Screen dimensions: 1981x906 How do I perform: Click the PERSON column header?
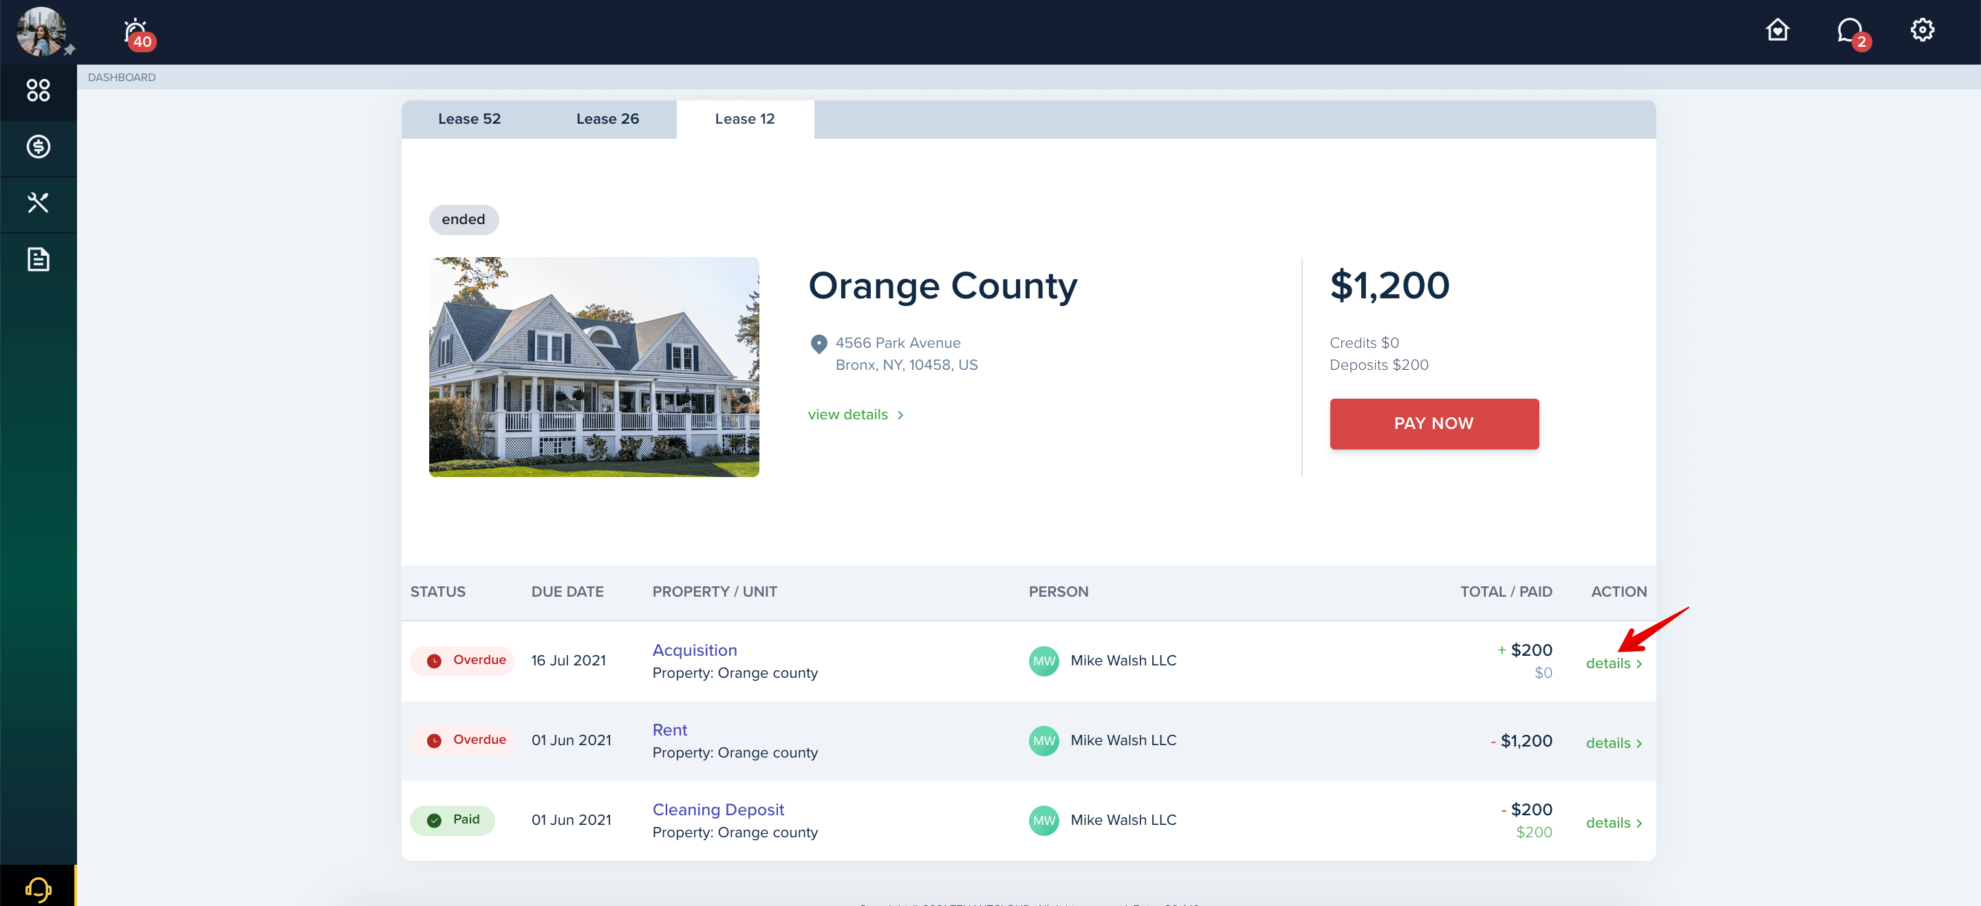1058,592
